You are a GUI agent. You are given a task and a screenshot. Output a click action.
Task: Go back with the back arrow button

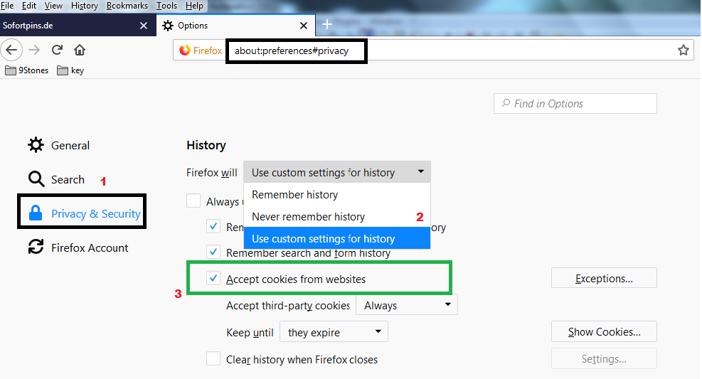click(11, 50)
